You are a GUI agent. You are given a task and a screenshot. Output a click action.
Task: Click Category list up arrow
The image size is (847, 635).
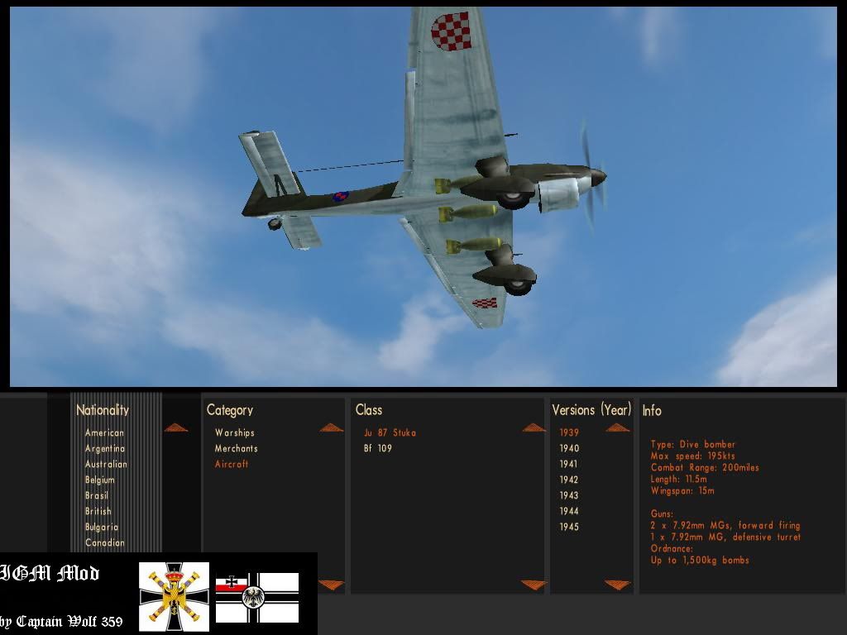coord(331,427)
